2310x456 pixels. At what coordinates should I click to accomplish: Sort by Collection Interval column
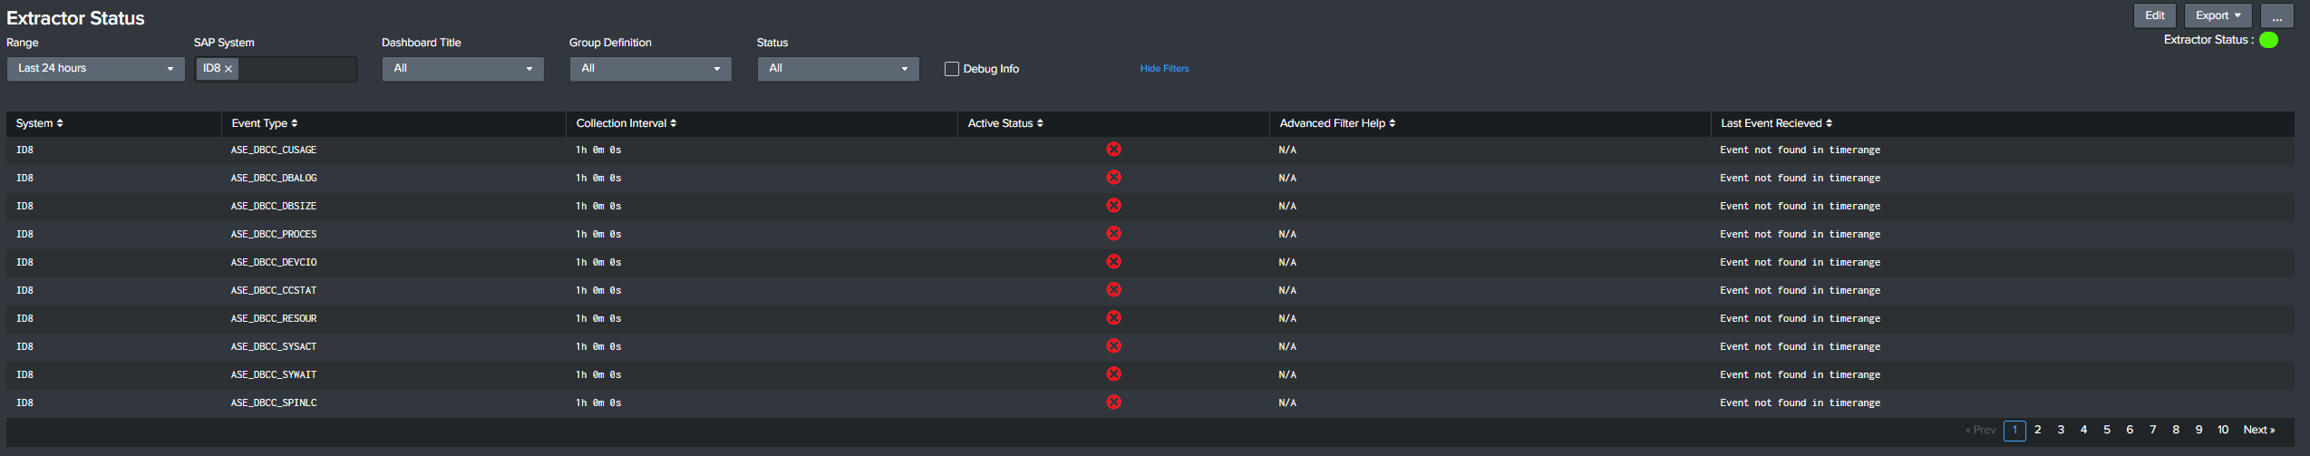coord(626,123)
